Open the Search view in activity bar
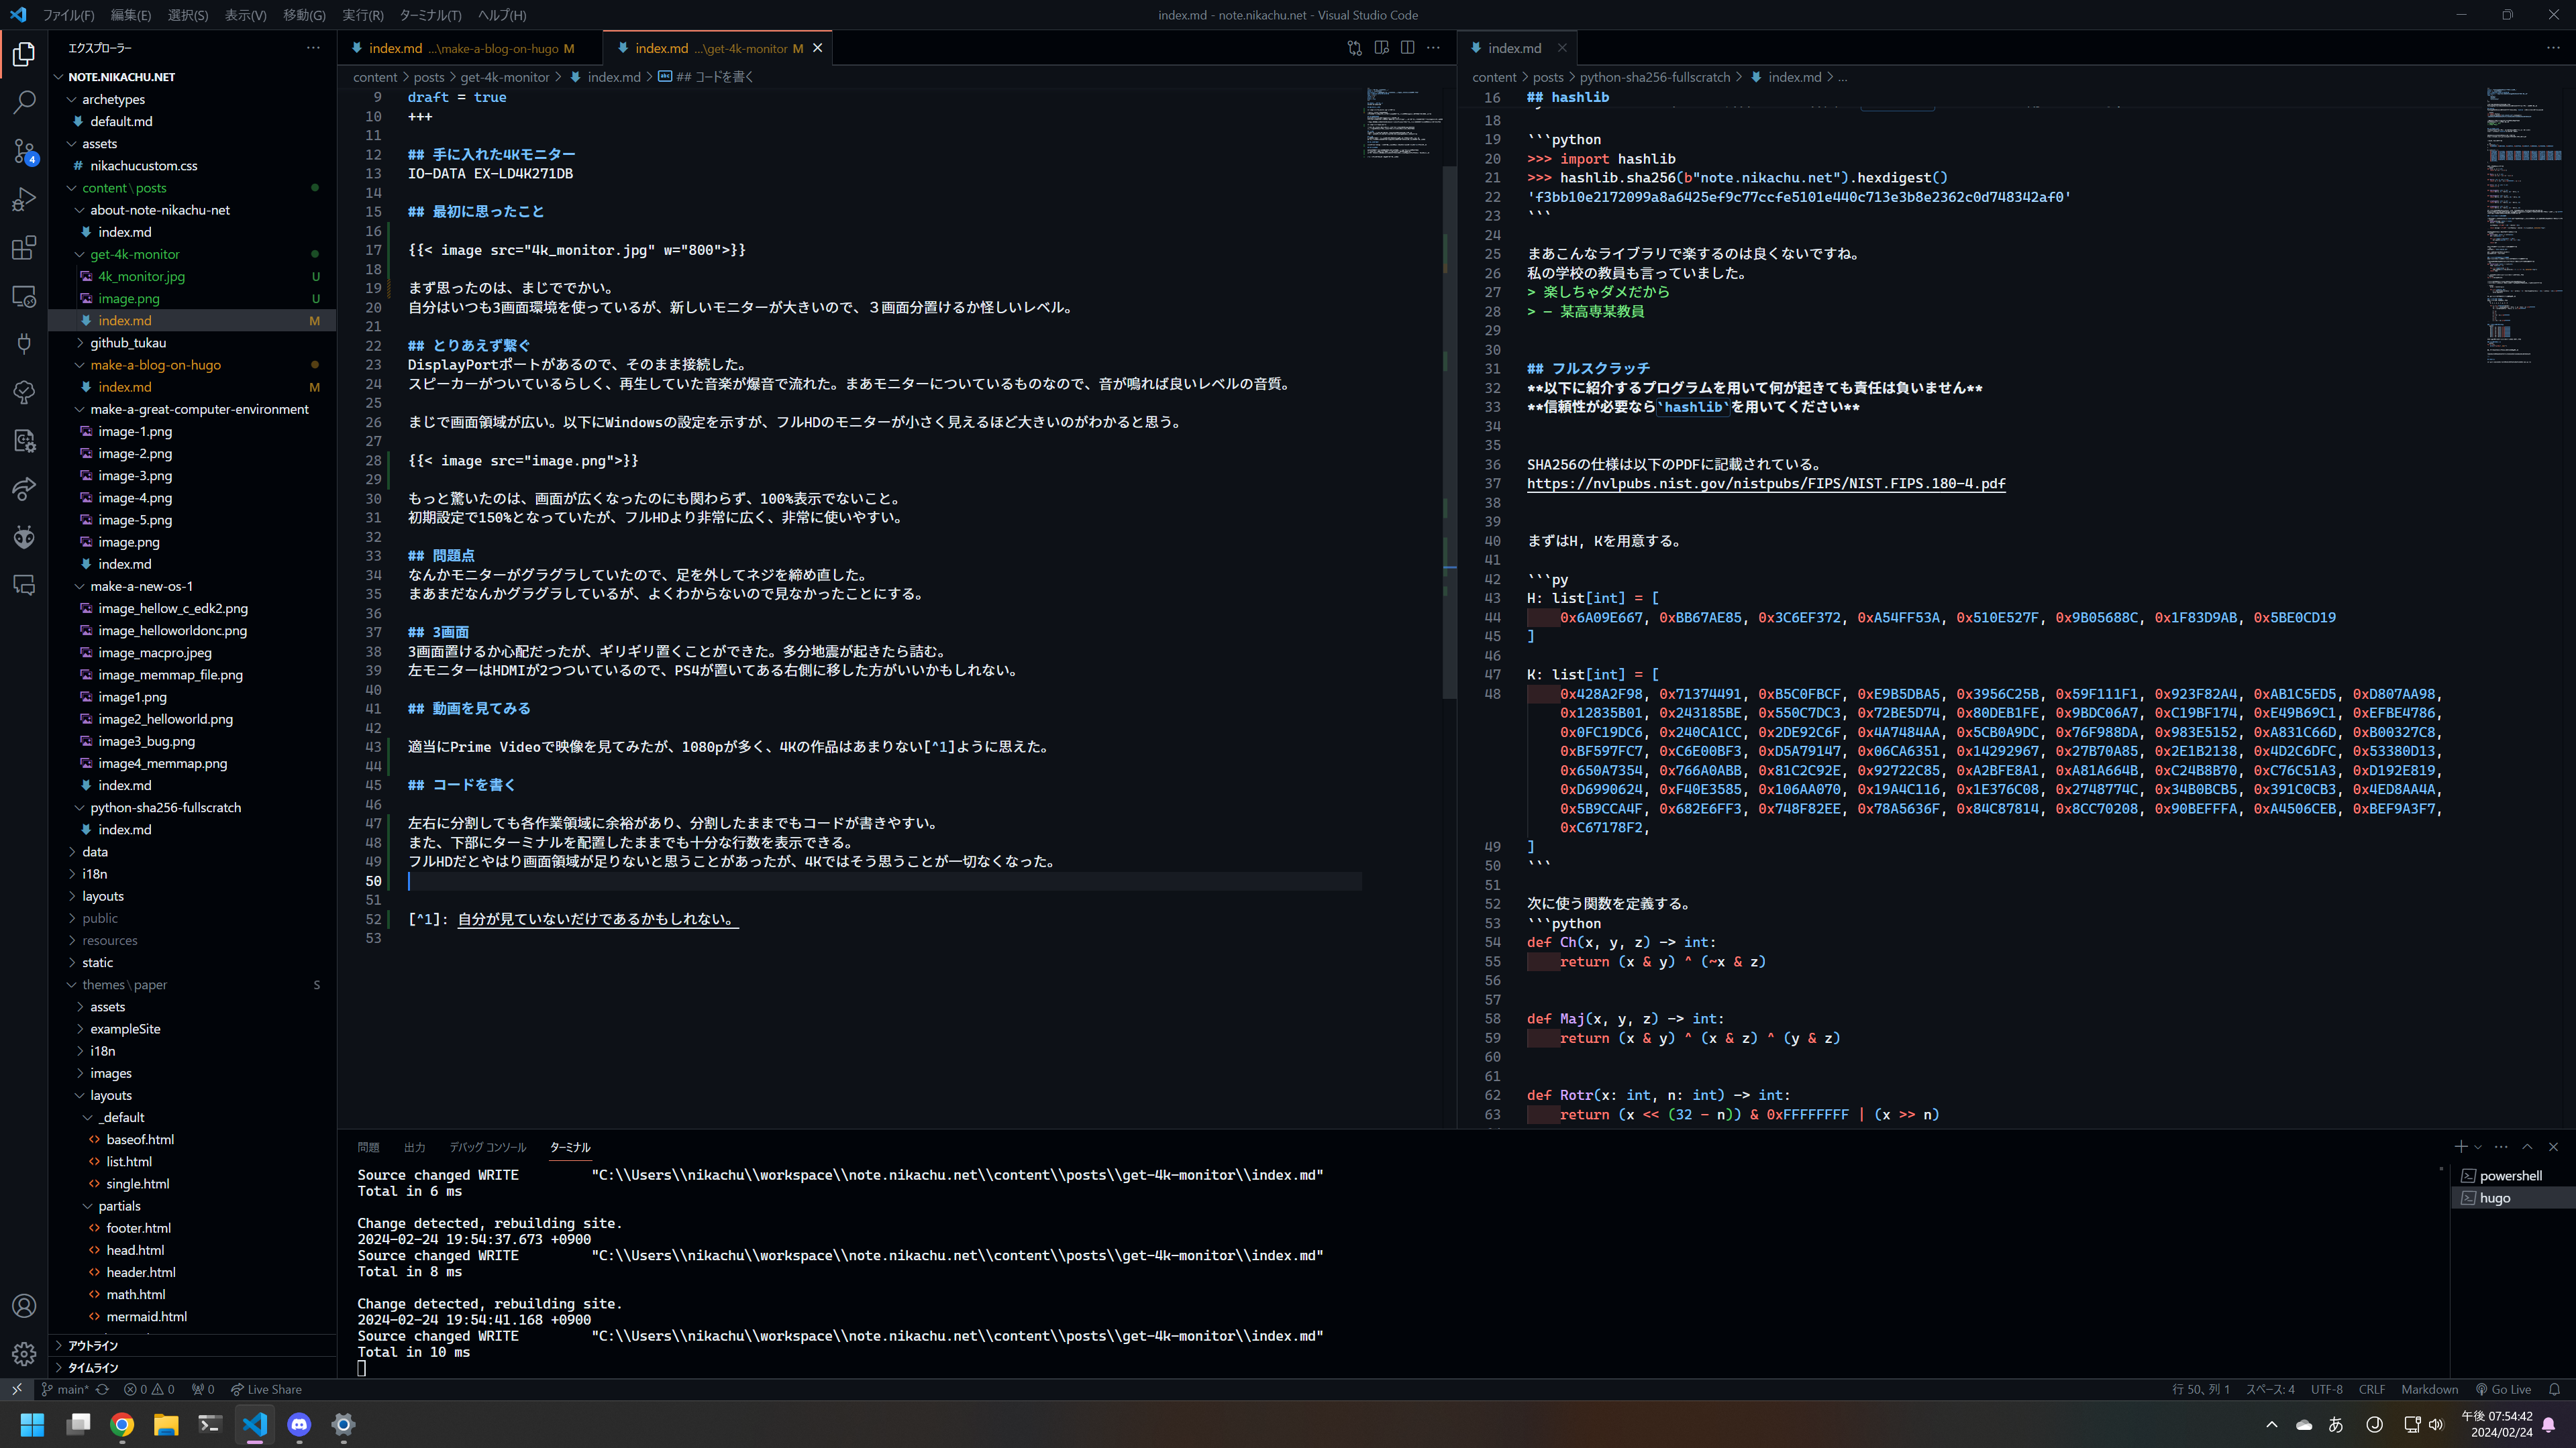This screenshot has width=2576, height=1448. (24, 102)
